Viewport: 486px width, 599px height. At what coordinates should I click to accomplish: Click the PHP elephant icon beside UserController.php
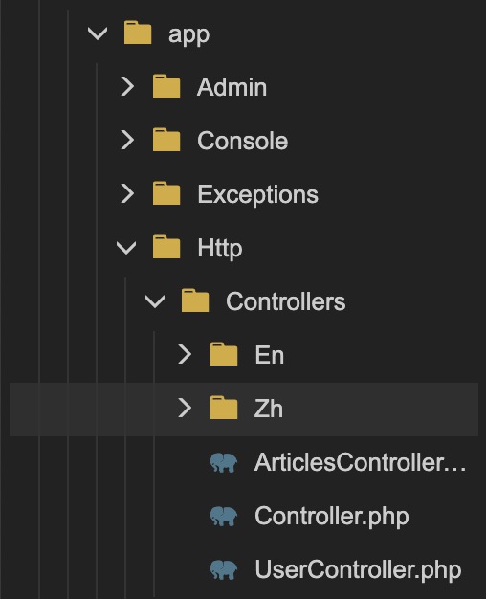(x=224, y=569)
